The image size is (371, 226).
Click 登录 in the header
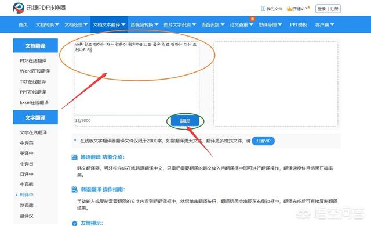(322, 9)
